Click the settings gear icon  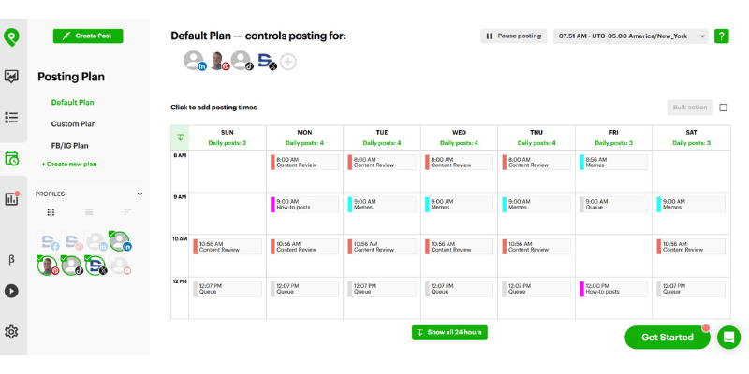click(11, 332)
